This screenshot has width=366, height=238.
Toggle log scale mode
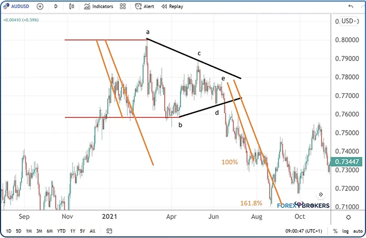pos(345,231)
